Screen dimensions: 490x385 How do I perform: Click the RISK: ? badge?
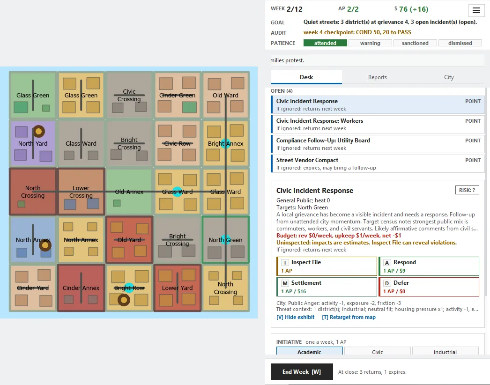point(467,190)
